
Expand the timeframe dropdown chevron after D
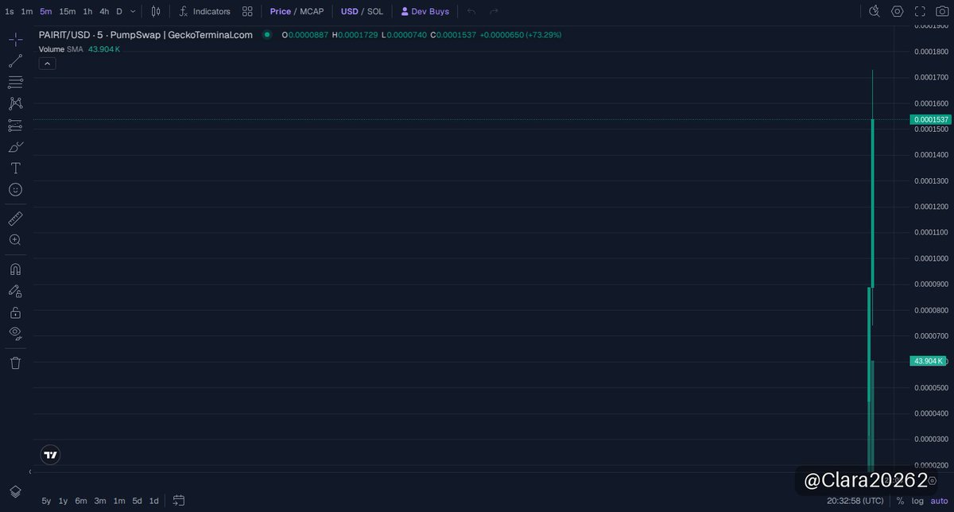pos(133,11)
